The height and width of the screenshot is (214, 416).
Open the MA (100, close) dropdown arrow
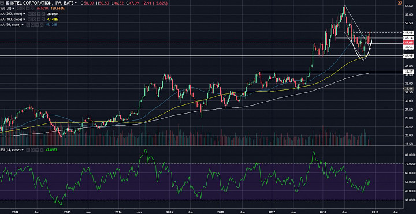pyautogui.click(x=24, y=20)
